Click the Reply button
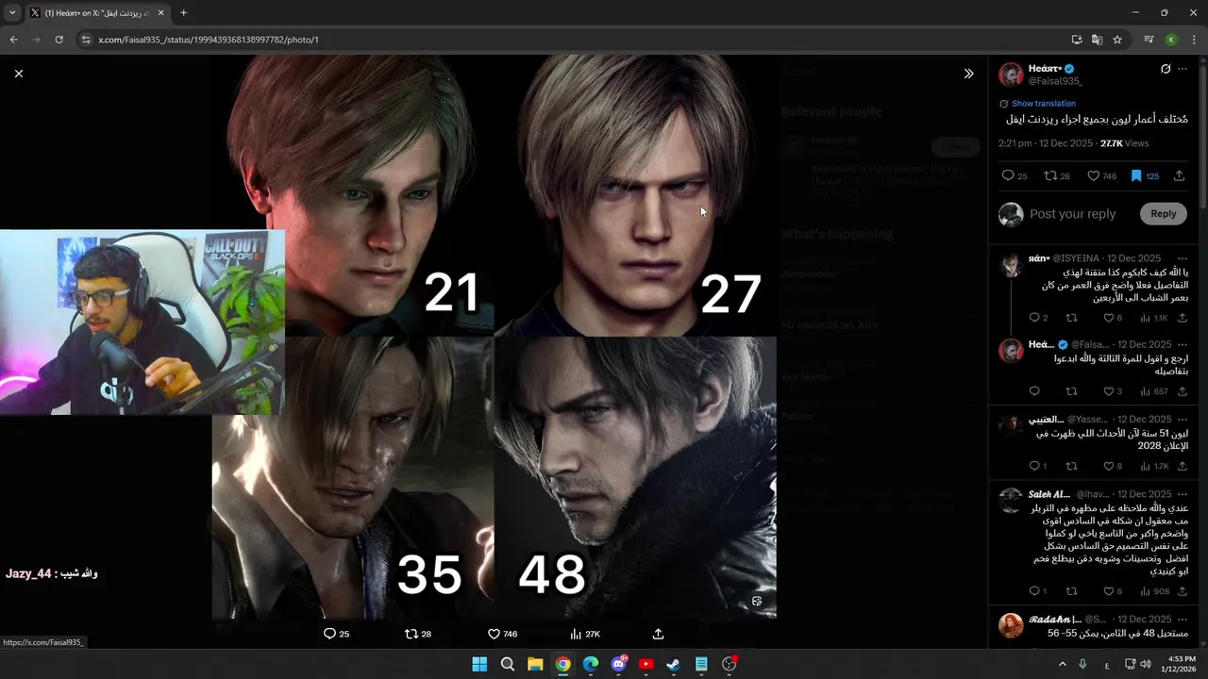 [x=1164, y=214]
